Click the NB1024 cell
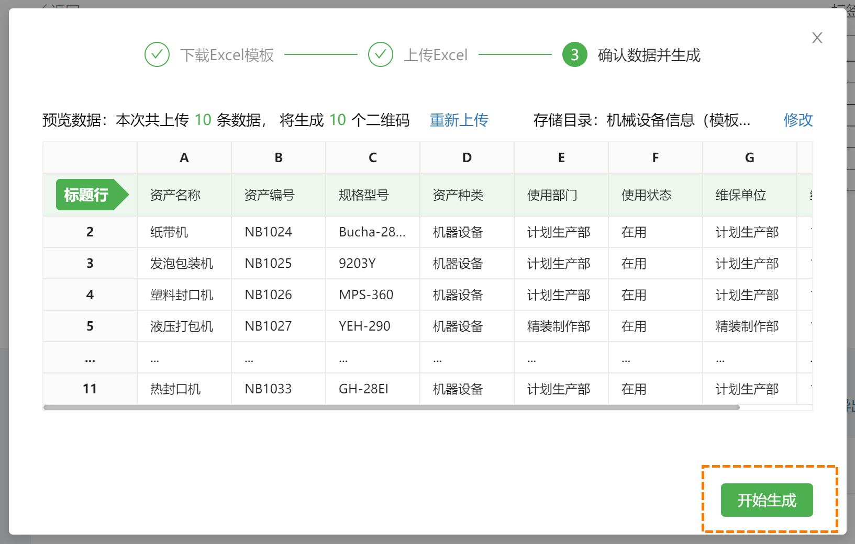 pos(279,232)
